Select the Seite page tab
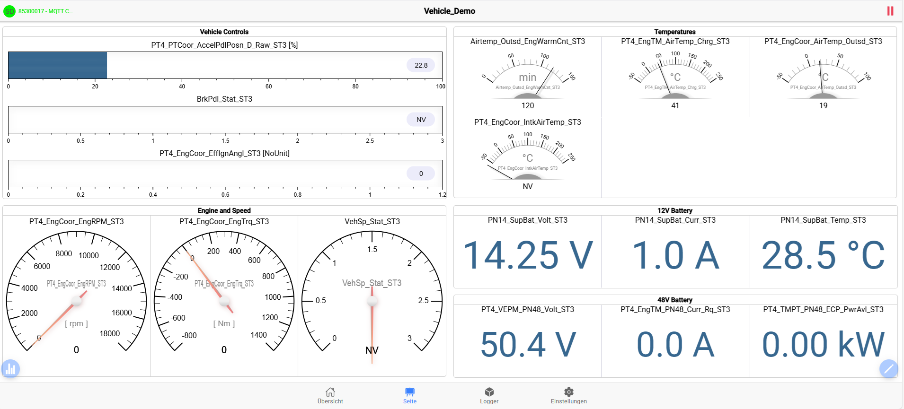Screen dimensions: 904x409 pos(410,395)
